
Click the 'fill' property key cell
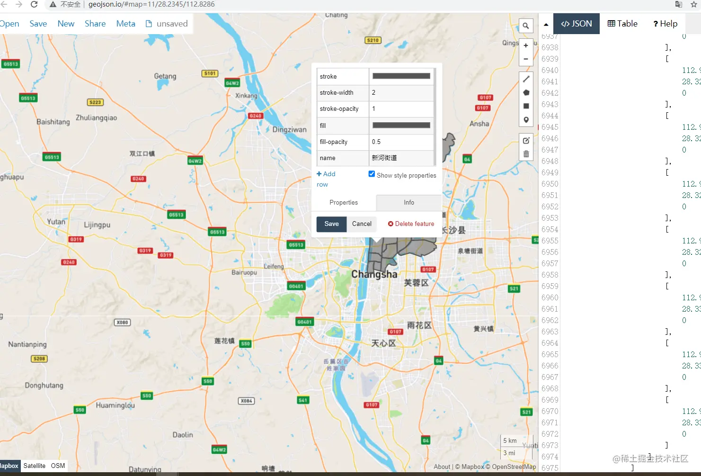(343, 126)
